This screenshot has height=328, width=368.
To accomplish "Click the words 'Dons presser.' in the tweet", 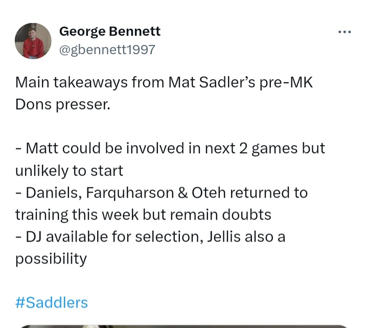I will [63, 104].
